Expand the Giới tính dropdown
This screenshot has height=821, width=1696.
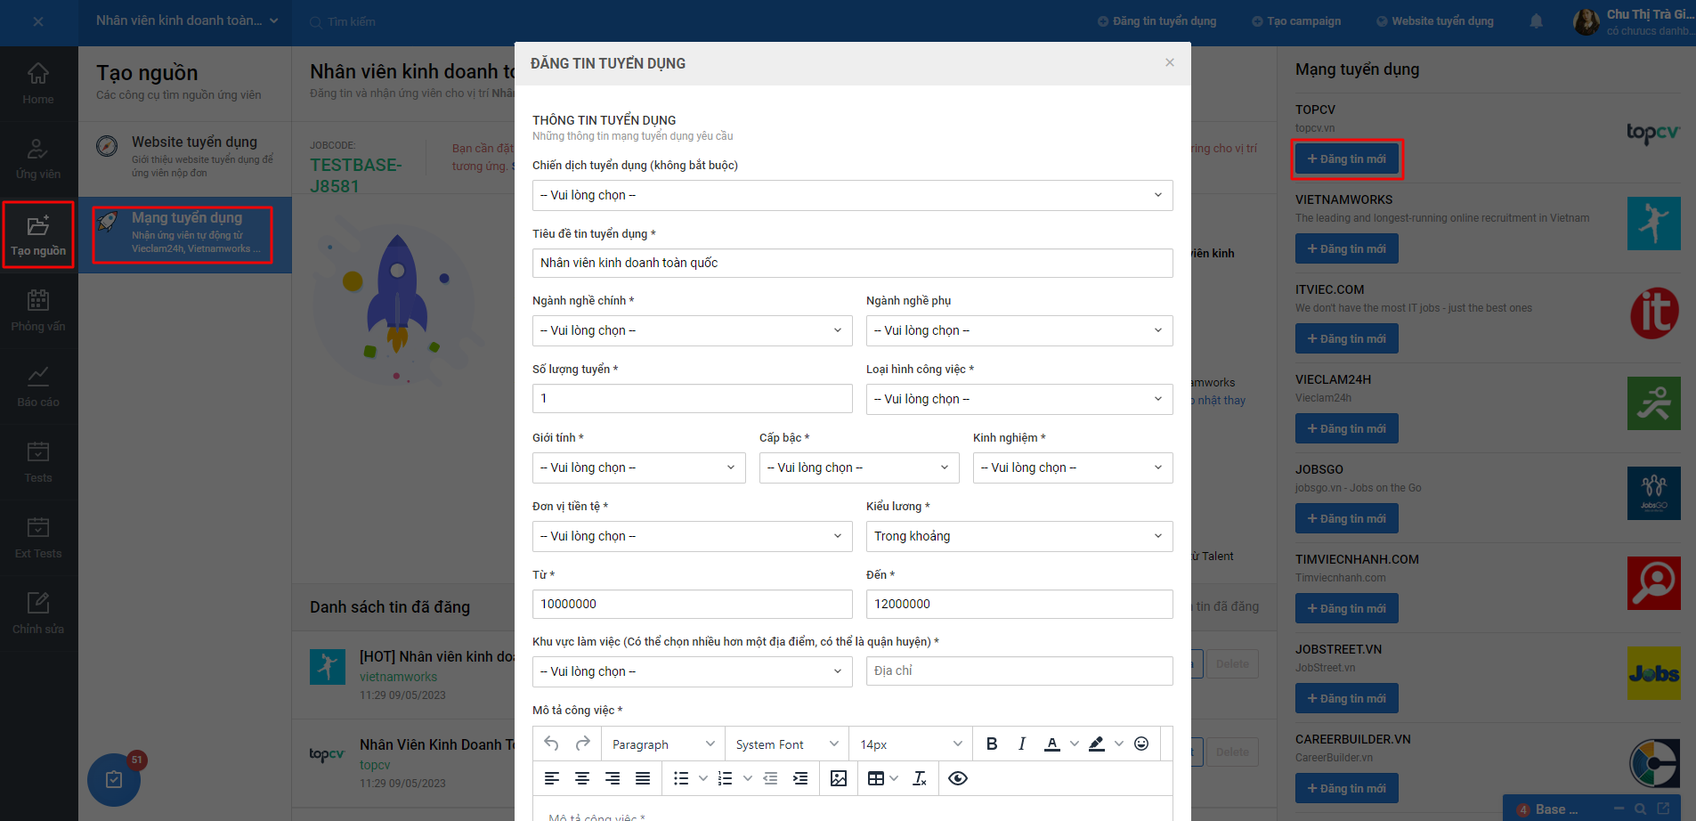(638, 467)
